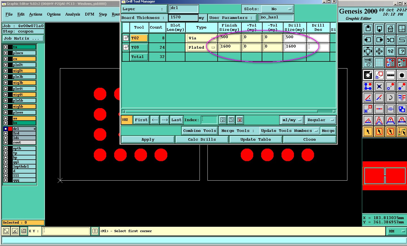Open the Options menu

click(x=54, y=14)
